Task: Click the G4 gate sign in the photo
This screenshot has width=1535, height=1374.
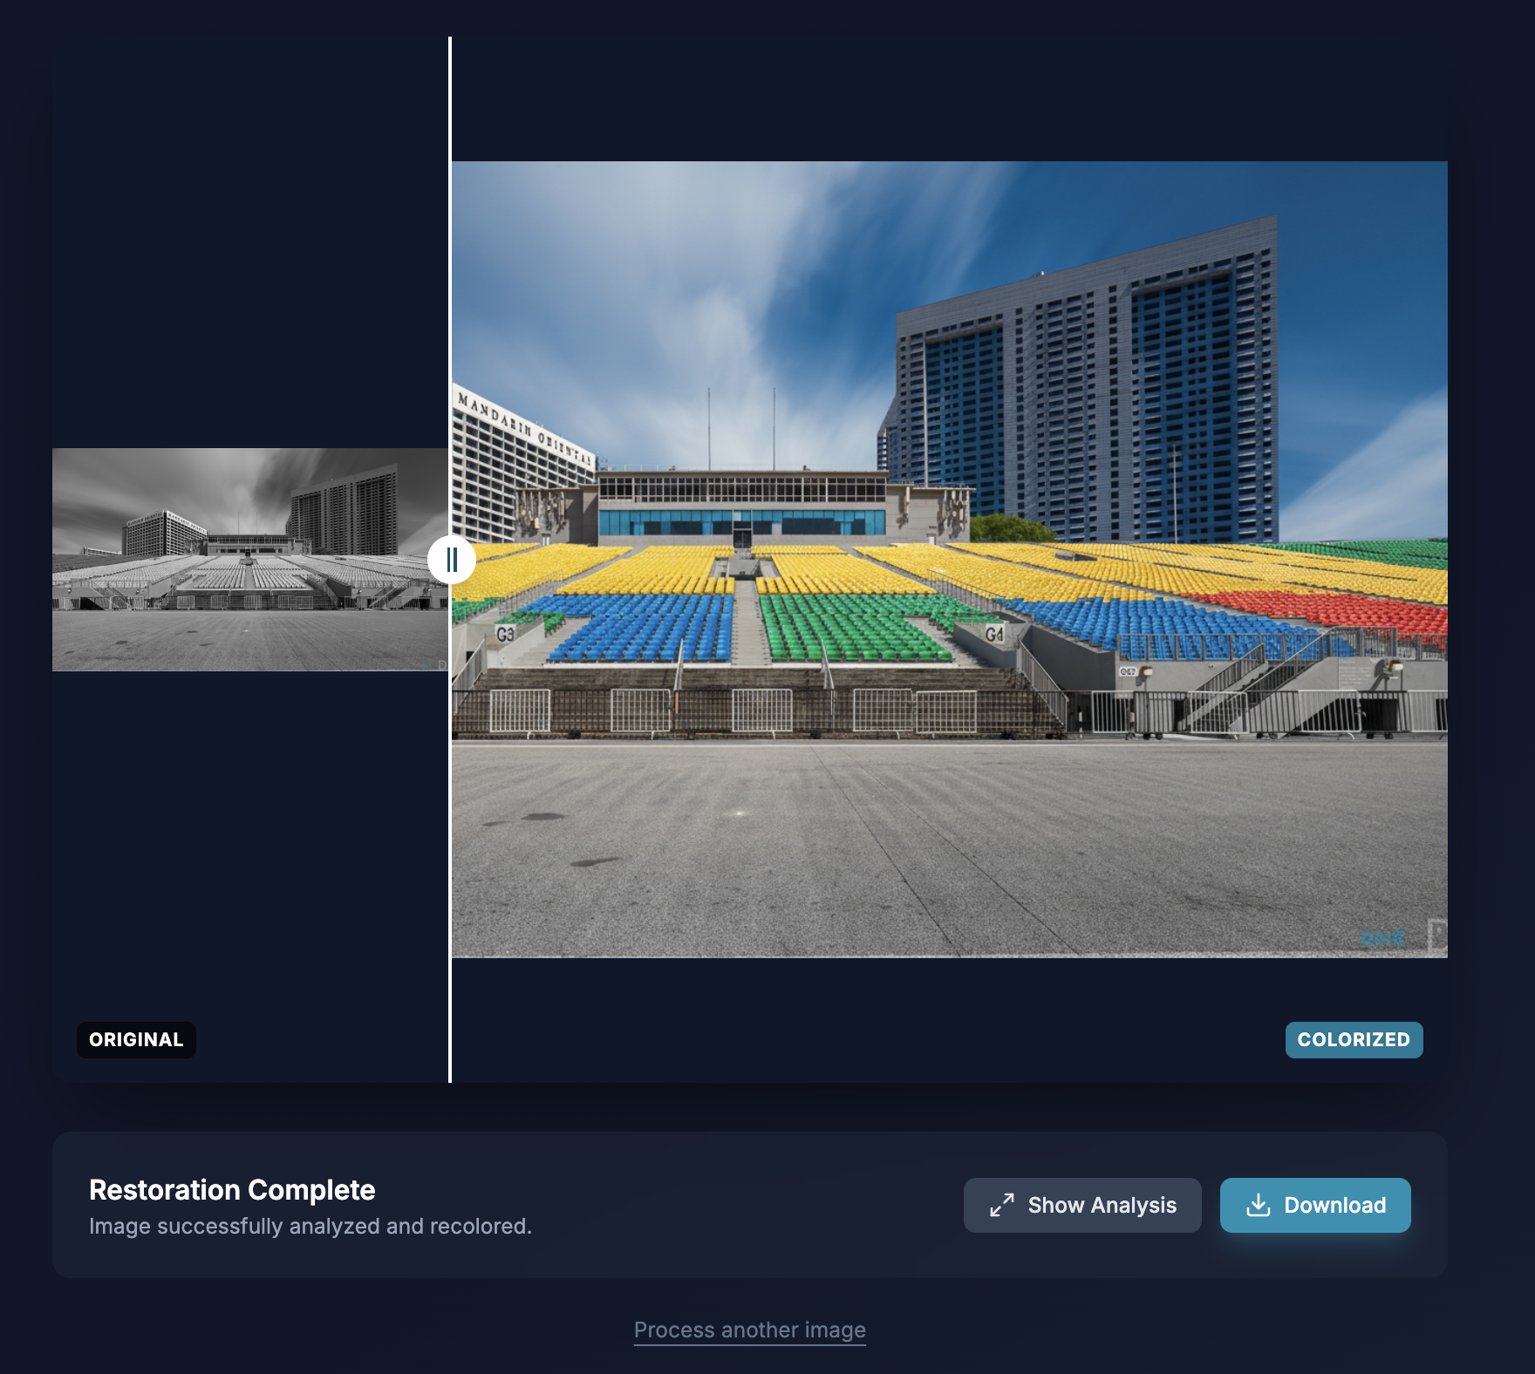Action: tap(993, 634)
